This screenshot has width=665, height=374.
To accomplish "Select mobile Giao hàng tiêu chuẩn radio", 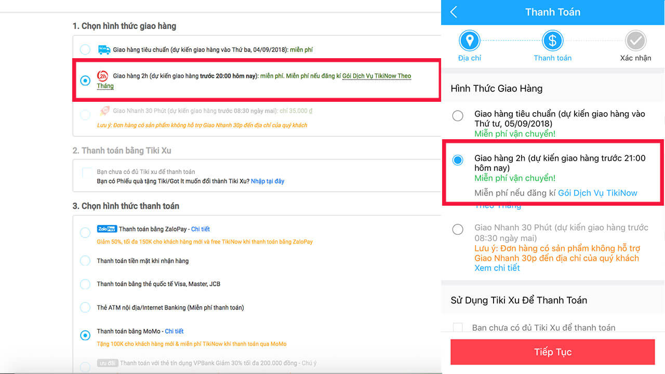I will 458,116.
